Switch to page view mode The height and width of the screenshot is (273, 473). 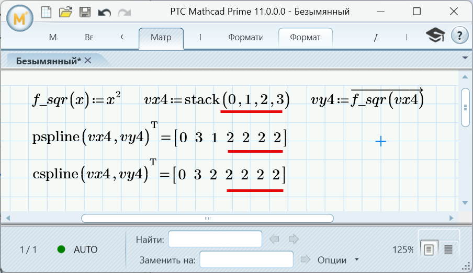(x=429, y=249)
